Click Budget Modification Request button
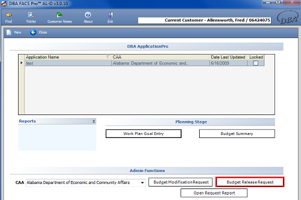The height and width of the screenshot is (200, 301). click(181, 182)
